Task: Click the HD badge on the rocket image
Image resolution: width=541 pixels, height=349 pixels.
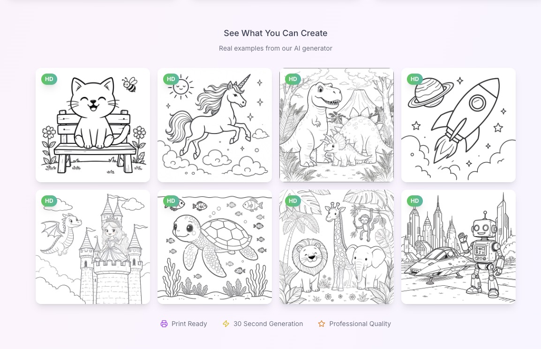Action: click(x=414, y=79)
